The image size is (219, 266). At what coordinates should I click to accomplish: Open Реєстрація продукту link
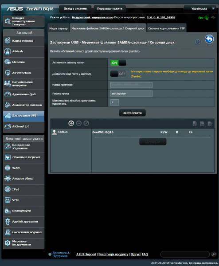(x=113, y=254)
